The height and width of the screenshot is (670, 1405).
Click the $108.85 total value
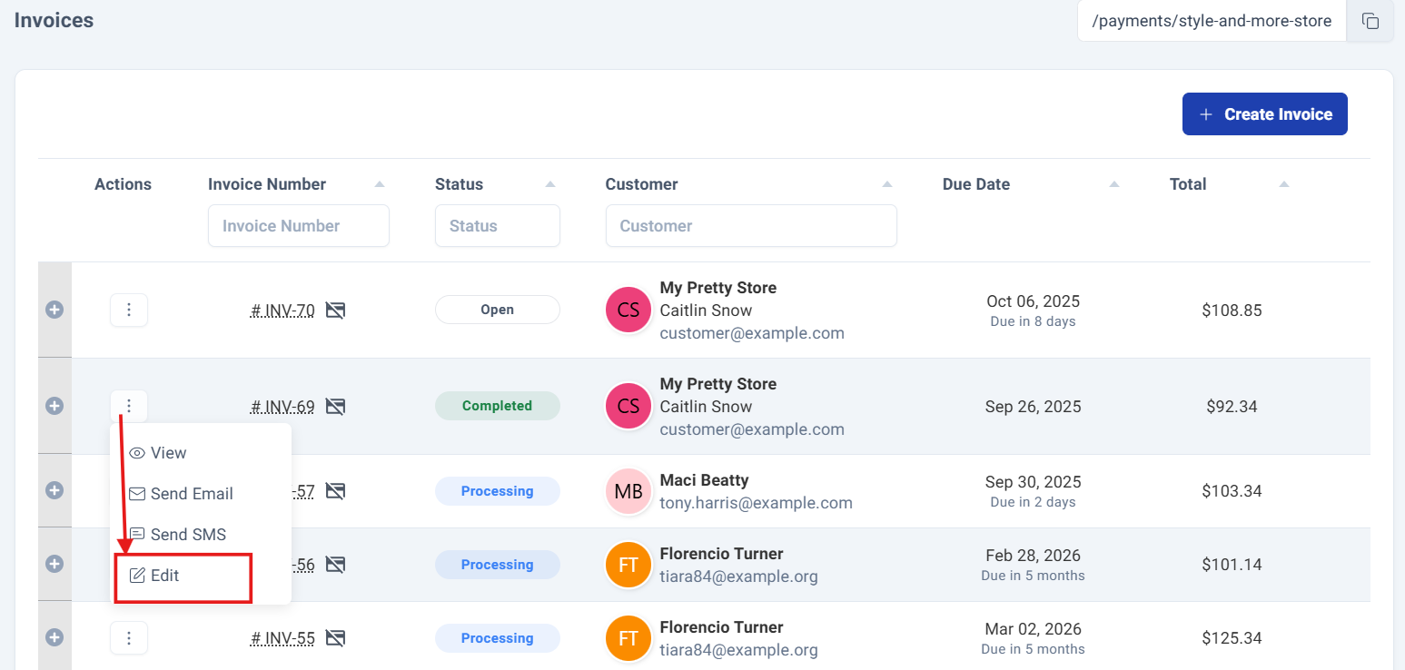coord(1232,310)
